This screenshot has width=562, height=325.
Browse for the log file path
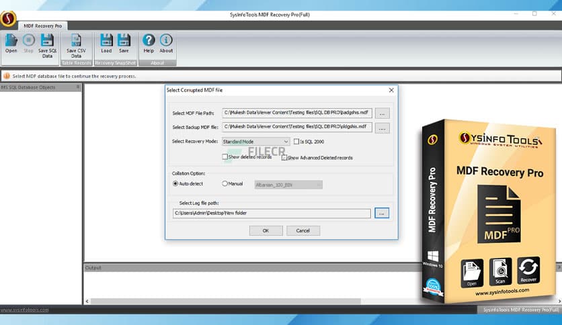point(382,214)
